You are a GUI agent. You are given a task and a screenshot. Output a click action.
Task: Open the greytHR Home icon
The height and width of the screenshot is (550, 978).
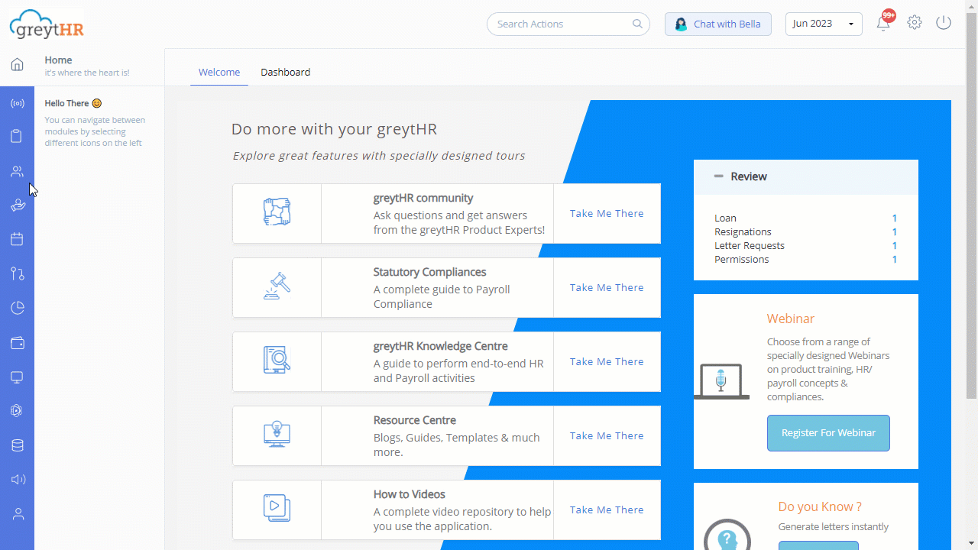17,64
